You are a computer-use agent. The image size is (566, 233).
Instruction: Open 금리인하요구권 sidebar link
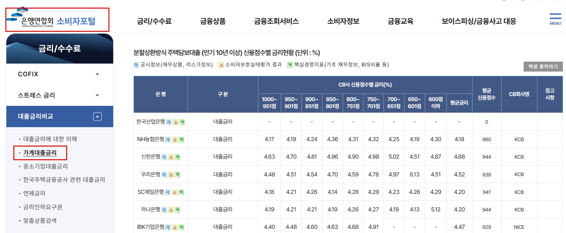43,207
